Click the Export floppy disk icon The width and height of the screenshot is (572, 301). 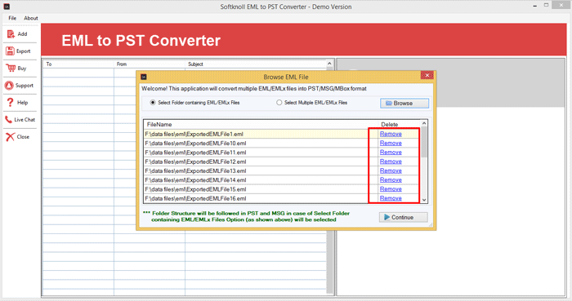pyautogui.click(x=10, y=51)
